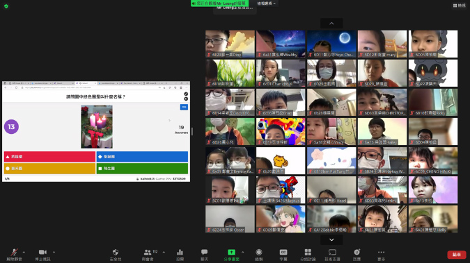Select video tile of Bobbie

(332, 219)
